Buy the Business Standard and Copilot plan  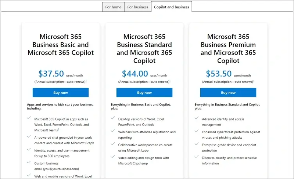point(144,93)
